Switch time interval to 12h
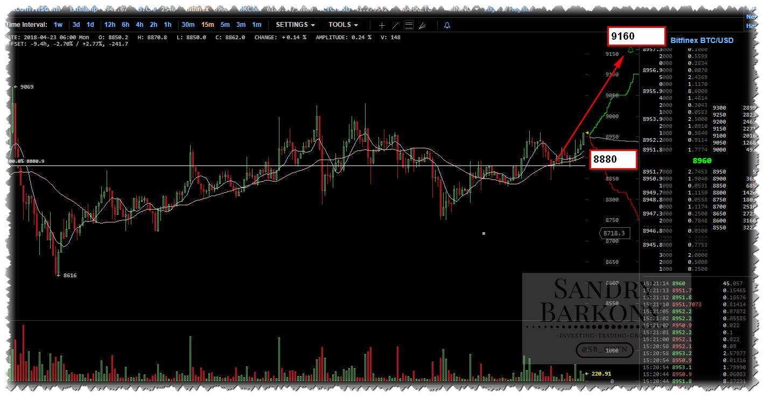764x396 pixels. [x=110, y=25]
